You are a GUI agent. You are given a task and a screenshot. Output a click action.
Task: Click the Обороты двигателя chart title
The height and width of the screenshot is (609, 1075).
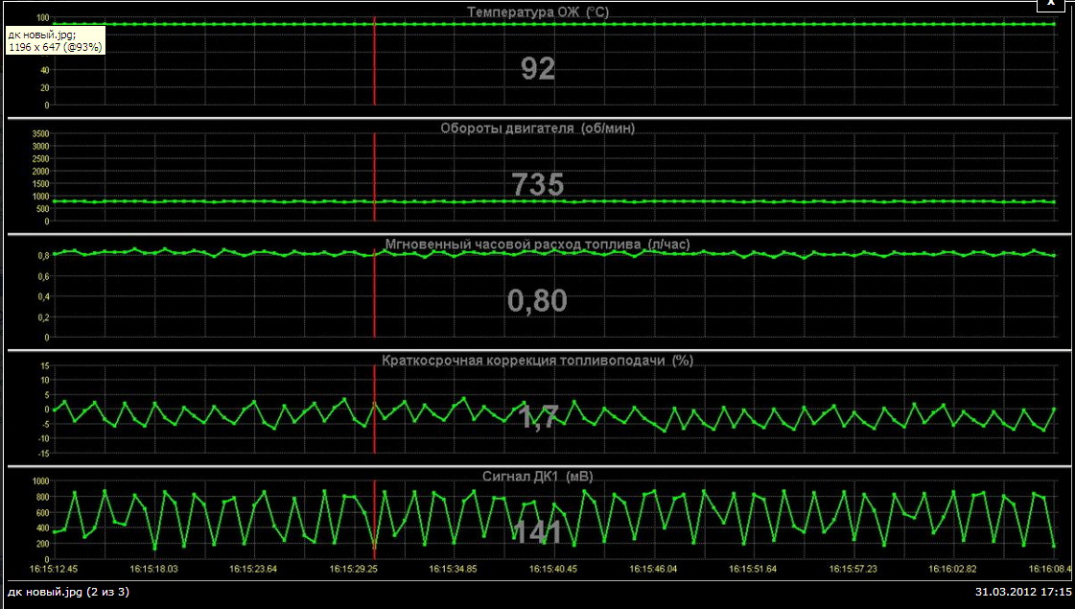pyautogui.click(x=537, y=129)
